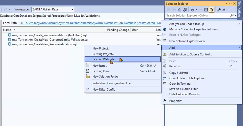Focus the Search Solution Explorer input field

198,15
